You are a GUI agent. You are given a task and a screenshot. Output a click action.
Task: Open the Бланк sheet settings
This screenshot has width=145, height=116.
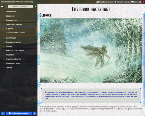pos(134,2)
